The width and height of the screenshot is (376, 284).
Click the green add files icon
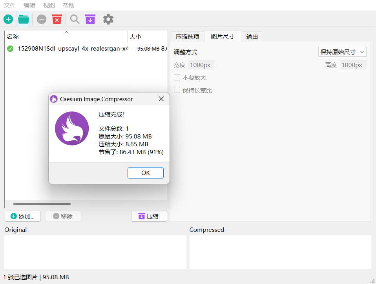pyautogui.click(x=8, y=19)
